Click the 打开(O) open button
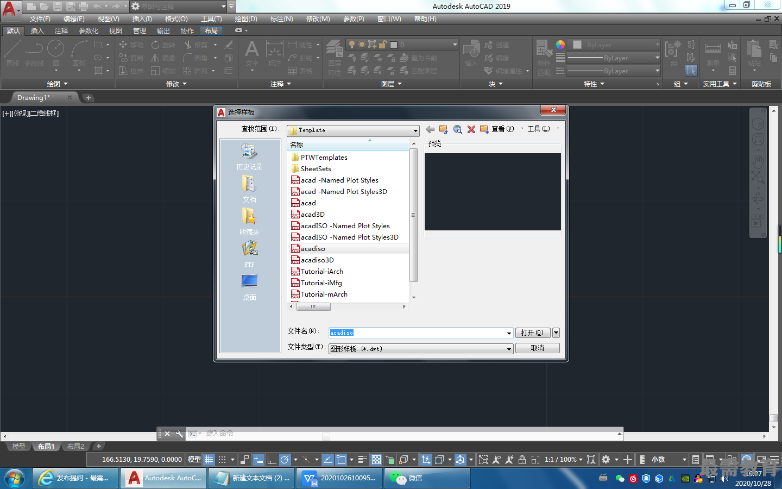This screenshot has height=489, width=782. pyautogui.click(x=532, y=333)
